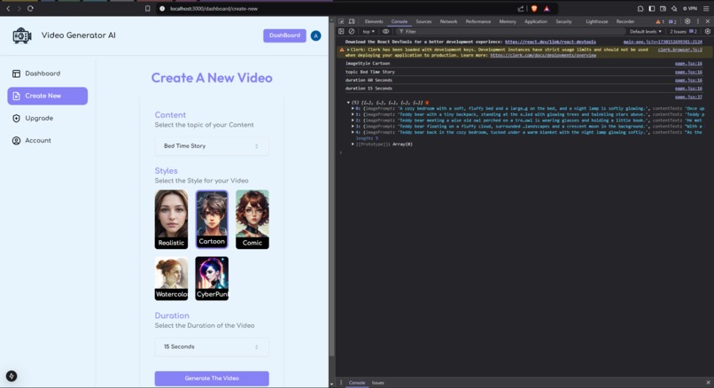Open the browser hamburger menu
The width and height of the screenshot is (714, 388).
706,8
